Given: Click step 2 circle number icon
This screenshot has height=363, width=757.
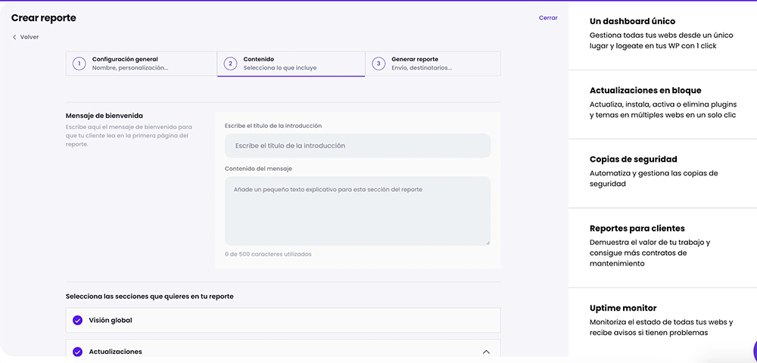Looking at the screenshot, I should 230,64.
